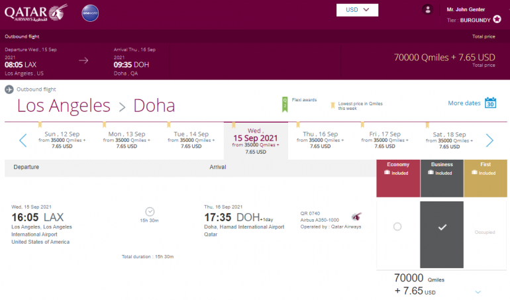Select the Mon, 13 Sep date tab
The image size is (510, 300).
pyautogui.click(x=127, y=140)
